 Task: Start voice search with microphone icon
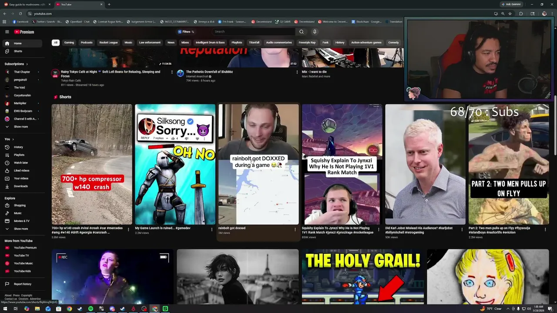pos(315,32)
